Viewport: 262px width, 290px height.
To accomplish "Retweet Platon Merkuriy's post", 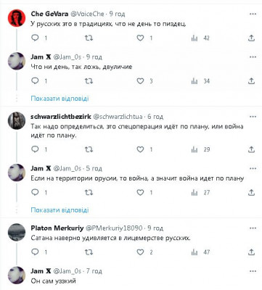I will click(89, 252).
